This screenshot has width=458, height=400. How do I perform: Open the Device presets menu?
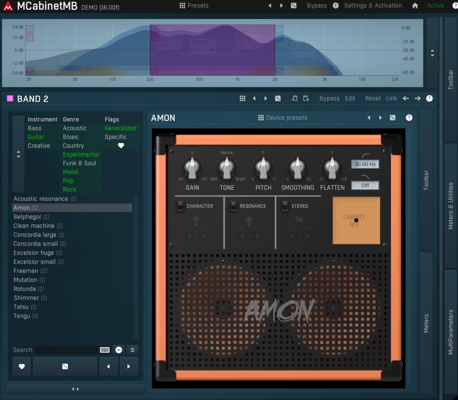tap(283, 118)
